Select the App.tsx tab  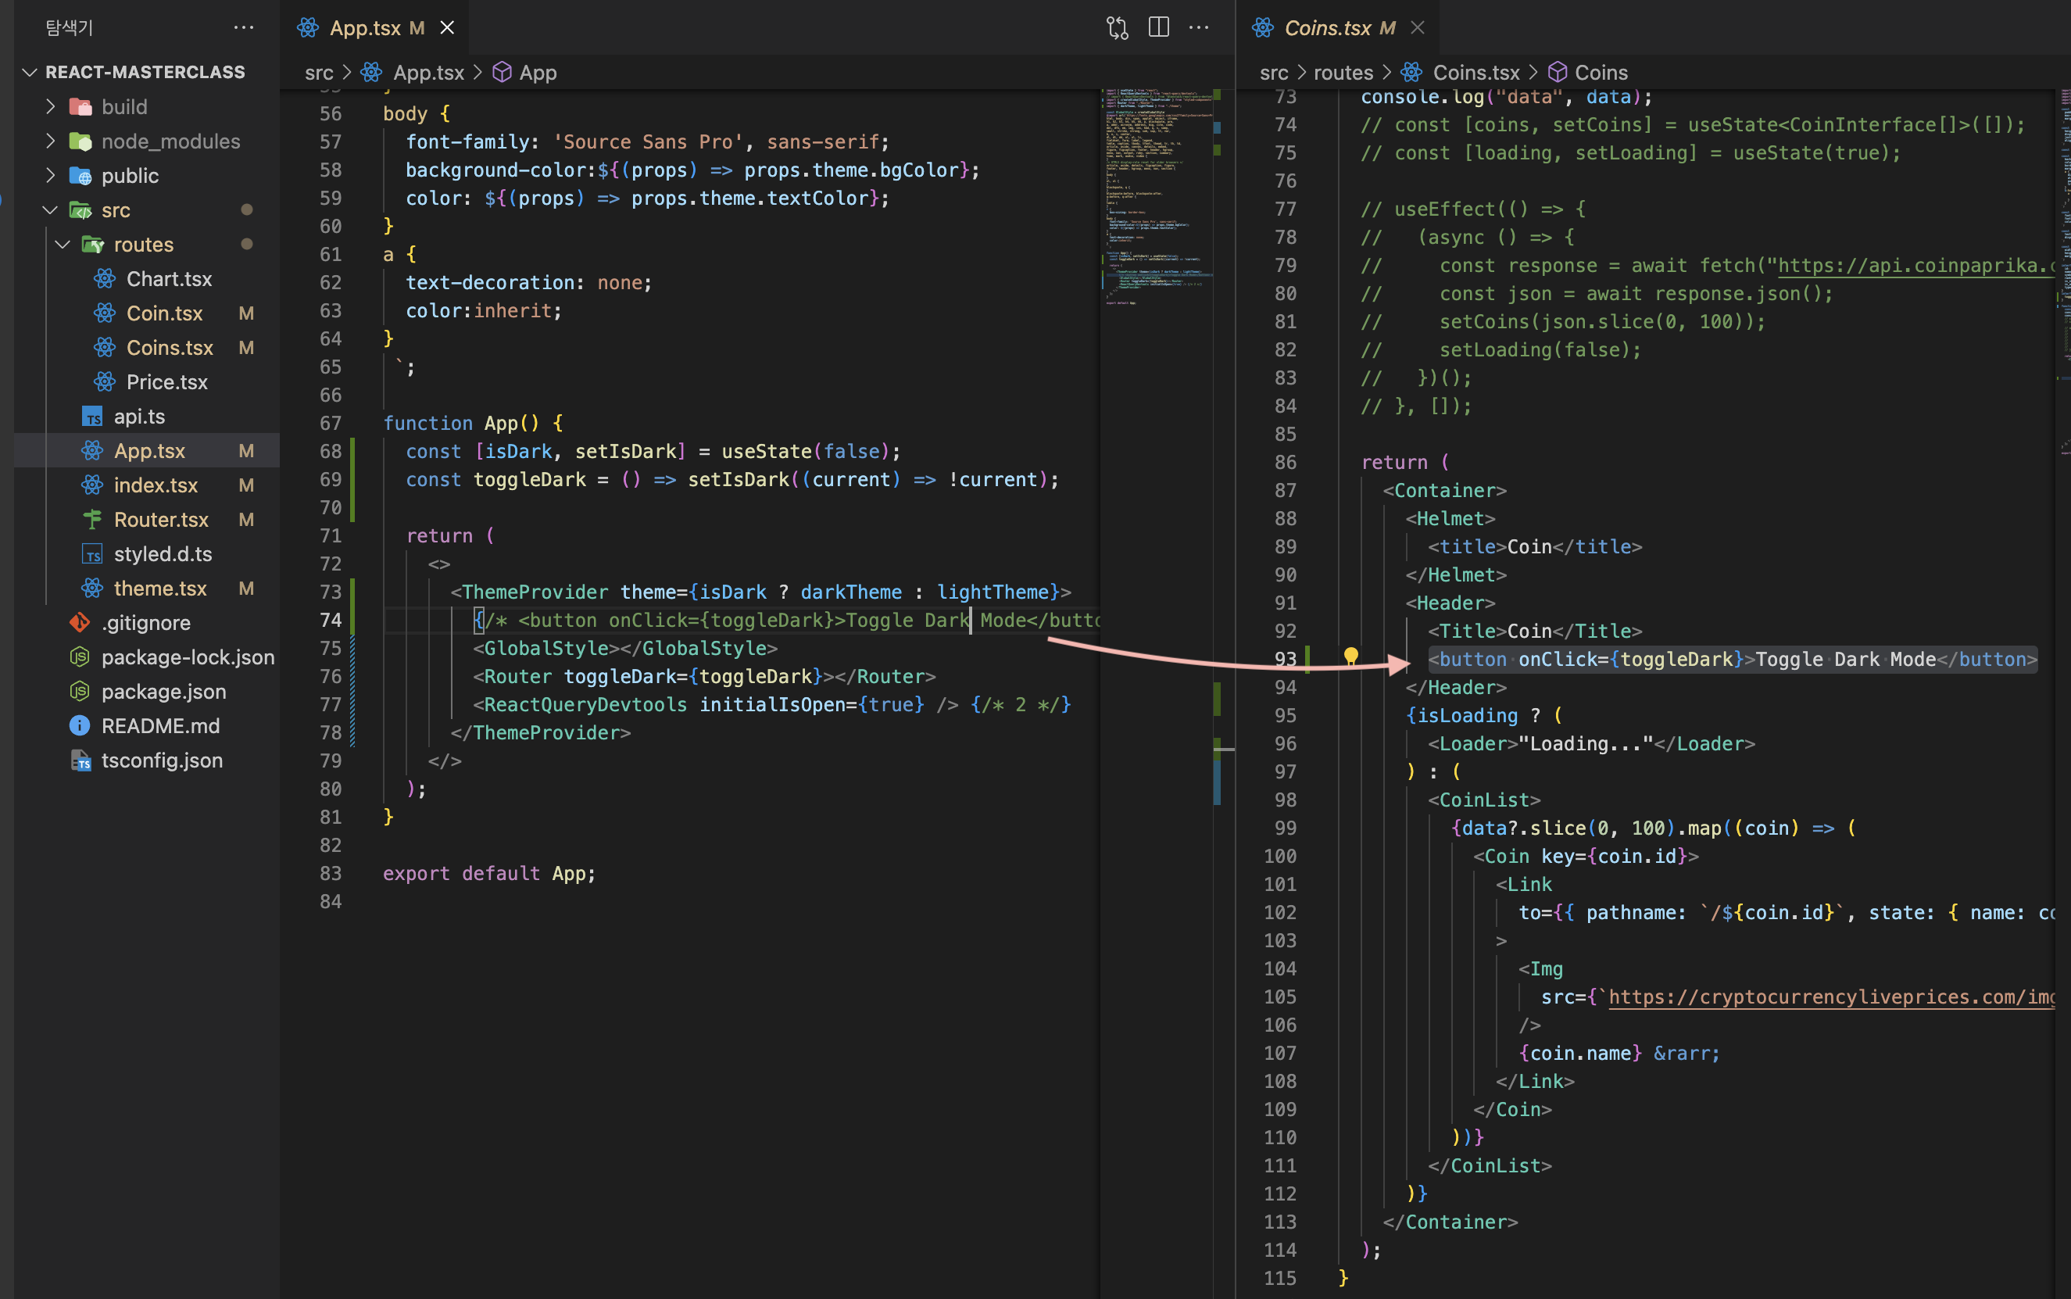[364, 28]
